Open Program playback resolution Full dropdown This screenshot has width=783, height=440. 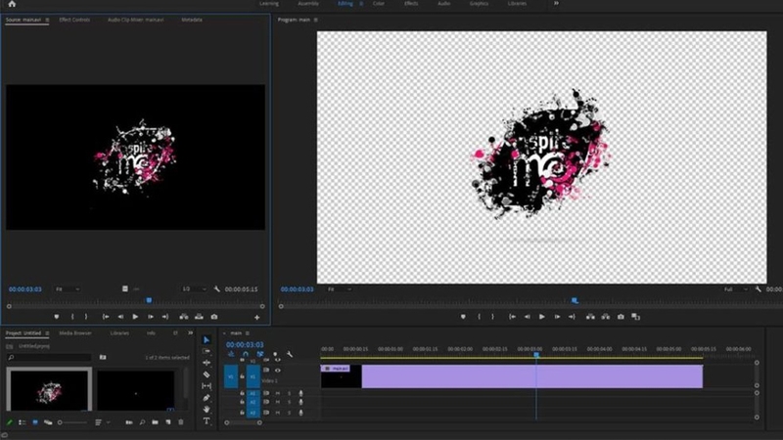click(736, 289)
